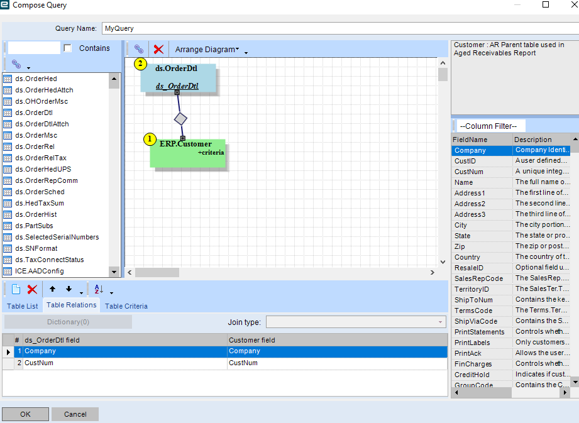579x423 pixels.
Task: Click the table list scrollbar down arrow
Action: pyautogui.click(x=114, y=272)
